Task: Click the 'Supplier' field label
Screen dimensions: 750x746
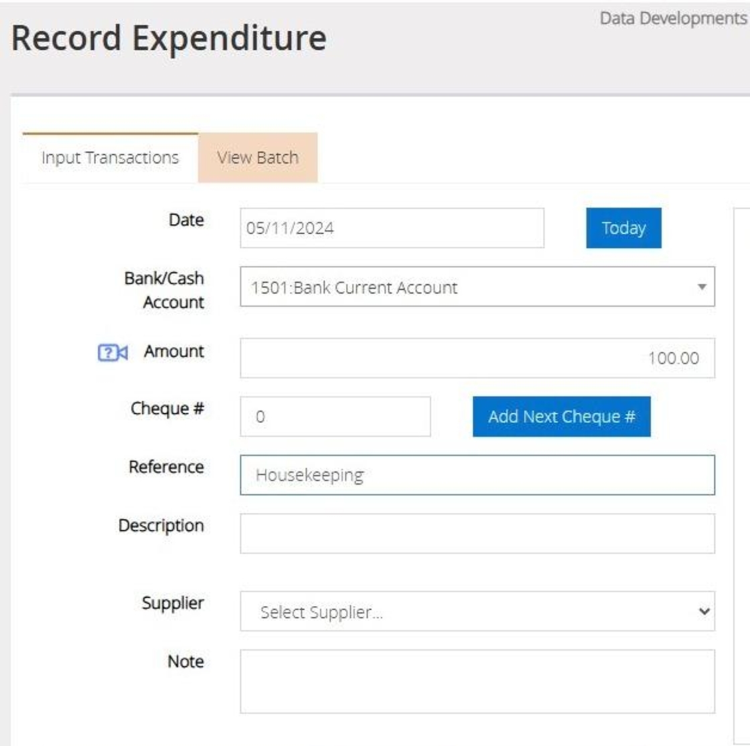Action: (173, 603)
